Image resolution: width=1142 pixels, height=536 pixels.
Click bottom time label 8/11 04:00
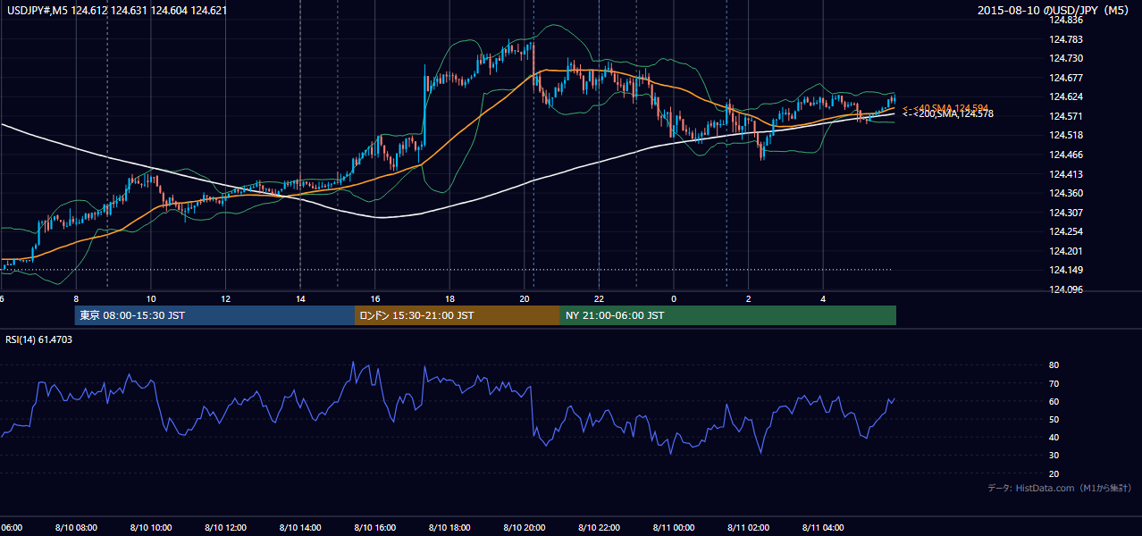pos(823,528)
